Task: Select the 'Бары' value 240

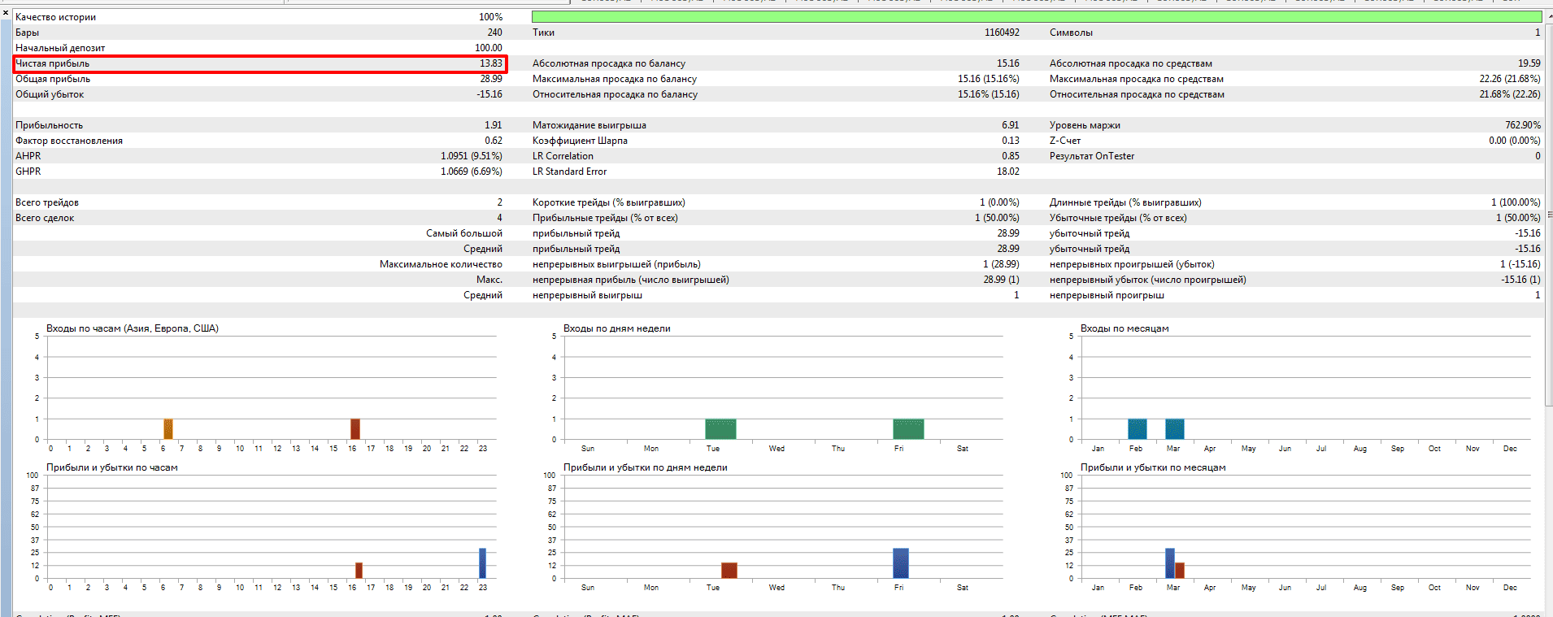Action: coord(494,33)
